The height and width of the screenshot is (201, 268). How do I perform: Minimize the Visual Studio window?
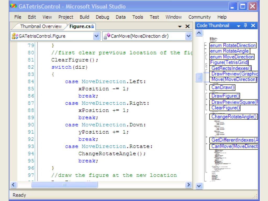[x=233, y=6]
